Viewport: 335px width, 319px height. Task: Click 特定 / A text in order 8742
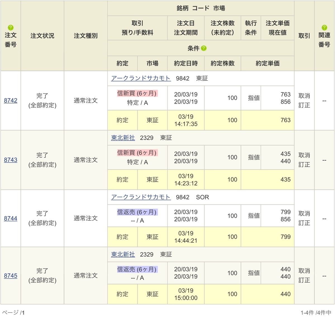(137, 103)
